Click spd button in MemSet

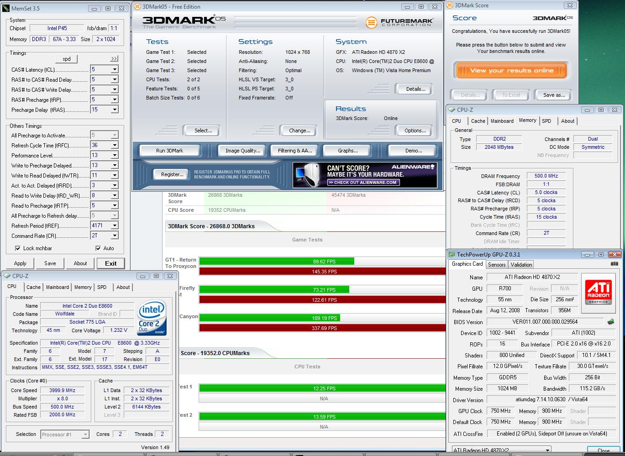click(67, 59)
